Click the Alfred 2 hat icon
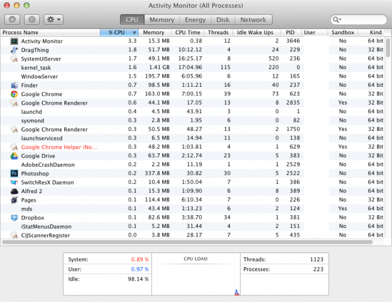Image resolution: width=392 pixels, height=302 pixels. pyautogui.click(x=14, y=191)
